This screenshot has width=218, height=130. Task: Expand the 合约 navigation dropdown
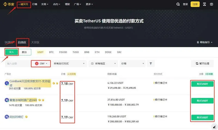pyautogui.click(x=56, y=4)
